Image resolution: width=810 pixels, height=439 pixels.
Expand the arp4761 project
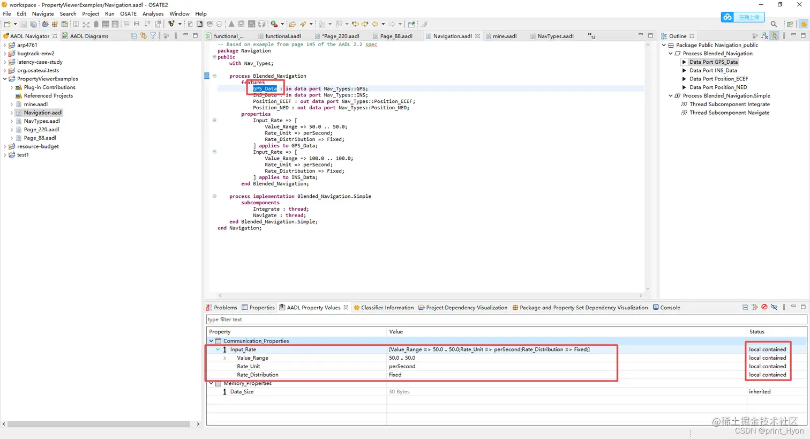(5, 45)
